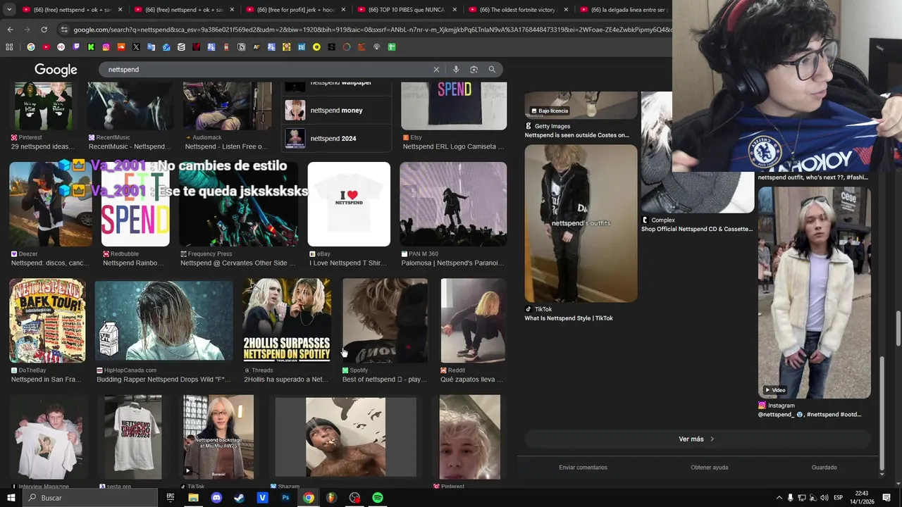This screenshot has height=507, width=902.
Task: Show hidden system tray icons
Action: (779, 498)
